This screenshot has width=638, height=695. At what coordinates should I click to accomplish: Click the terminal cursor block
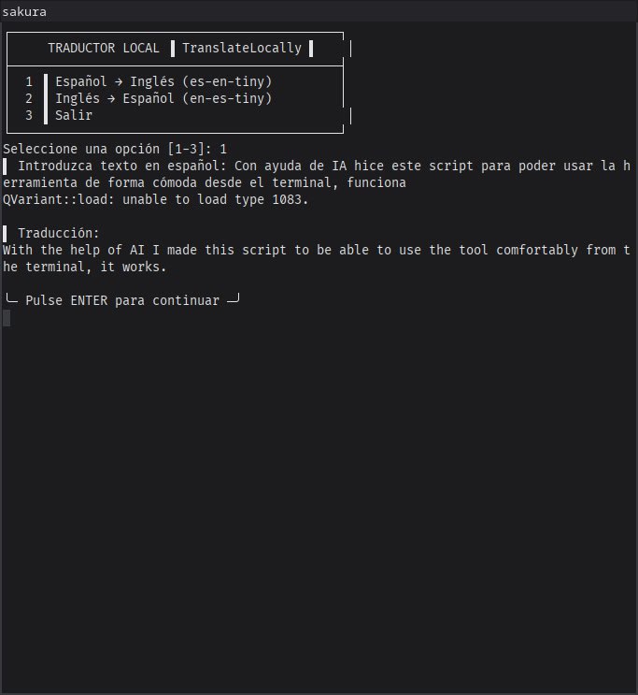tap(7, 318)
